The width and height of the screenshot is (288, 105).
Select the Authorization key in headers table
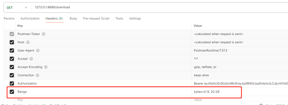(x=27, y=83)
